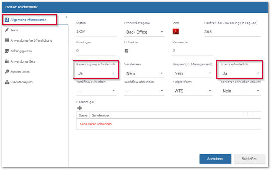Image resolution: width=271 pixels, height=170 pixels.
Task: Save changes with the Speichern button
Action: pyautogui.click(x=215, y=159)
